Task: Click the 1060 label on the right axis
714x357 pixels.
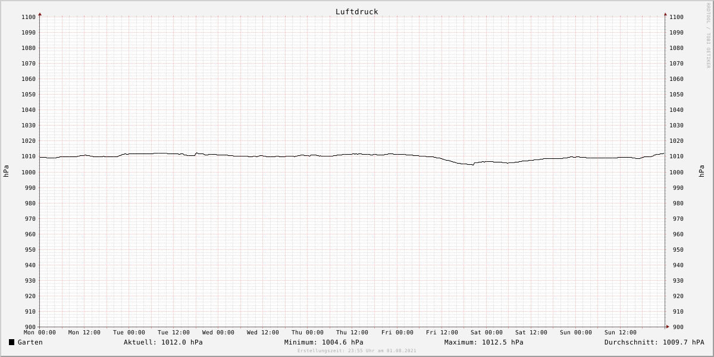Action: (x=677, y=79)
